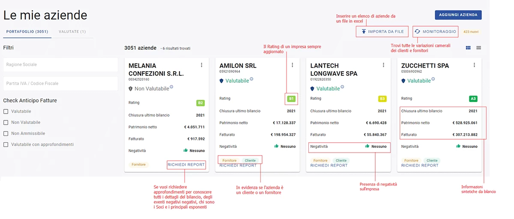This screenshot has height=219, width=514.
Task: Switch to grid view layout icon
Action: tap(469, 48)
